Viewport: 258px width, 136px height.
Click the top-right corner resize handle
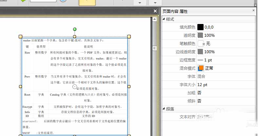(129, 36)
